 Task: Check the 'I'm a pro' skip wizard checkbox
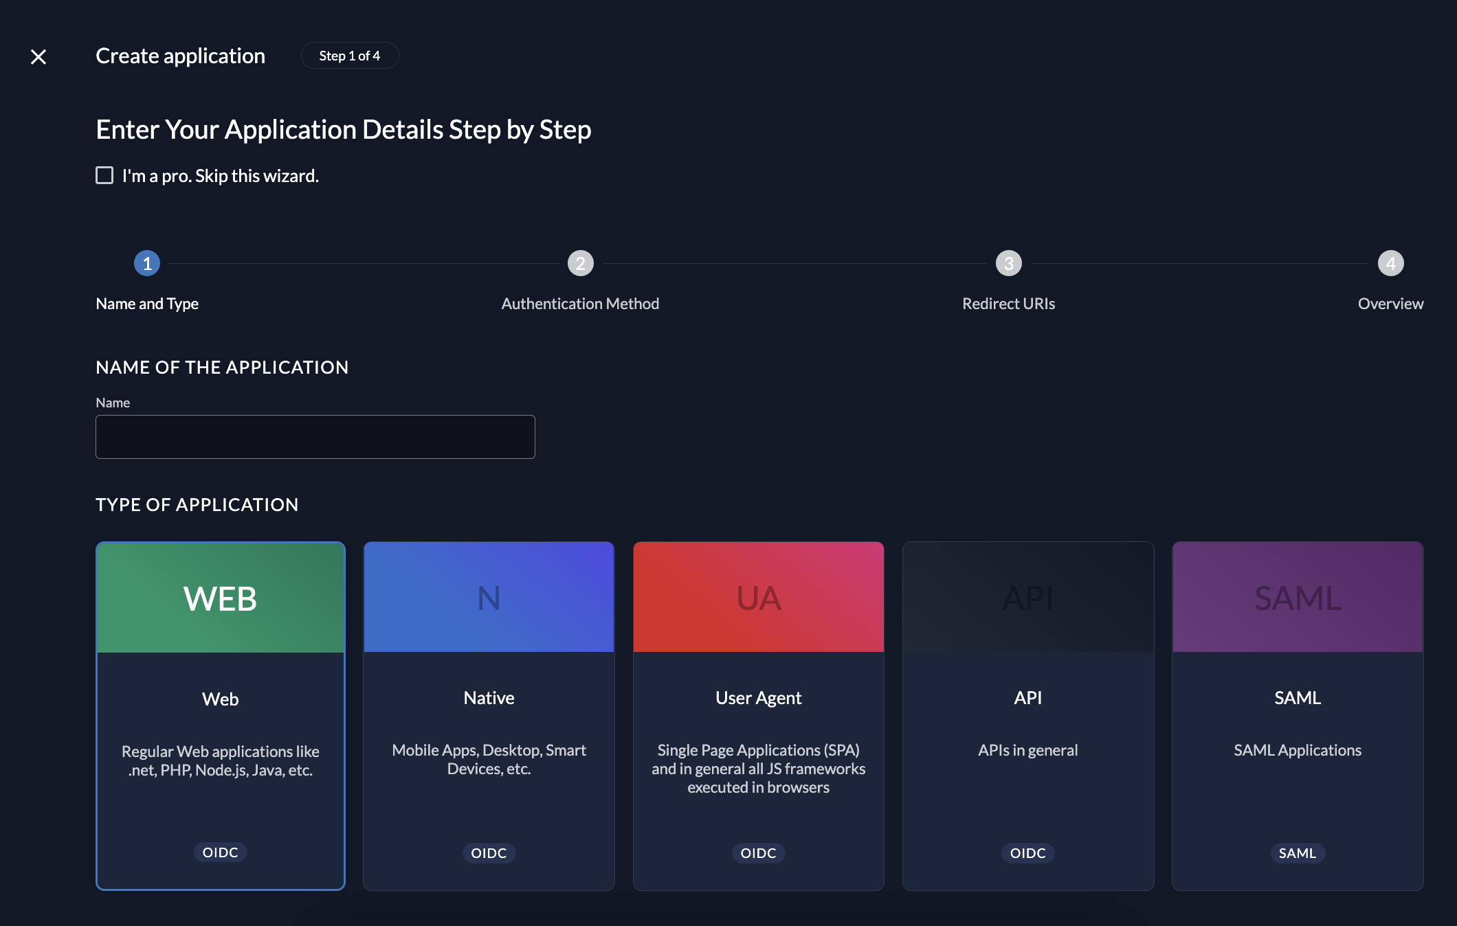pos(104,175)
